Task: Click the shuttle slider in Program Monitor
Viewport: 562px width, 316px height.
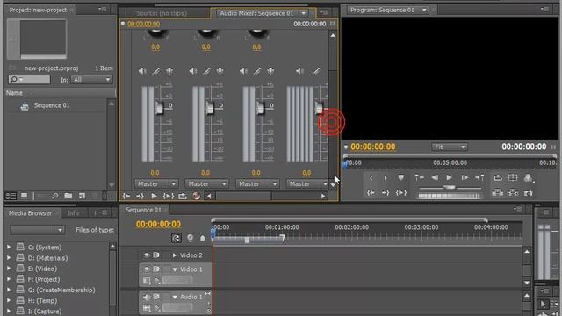Action: [450, 187]
